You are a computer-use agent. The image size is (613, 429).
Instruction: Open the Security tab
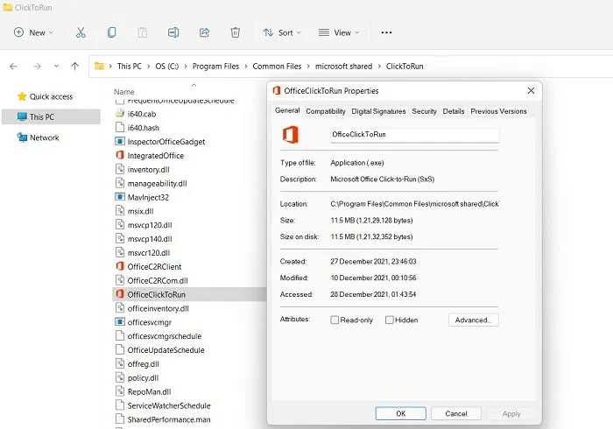coord(424,111)
